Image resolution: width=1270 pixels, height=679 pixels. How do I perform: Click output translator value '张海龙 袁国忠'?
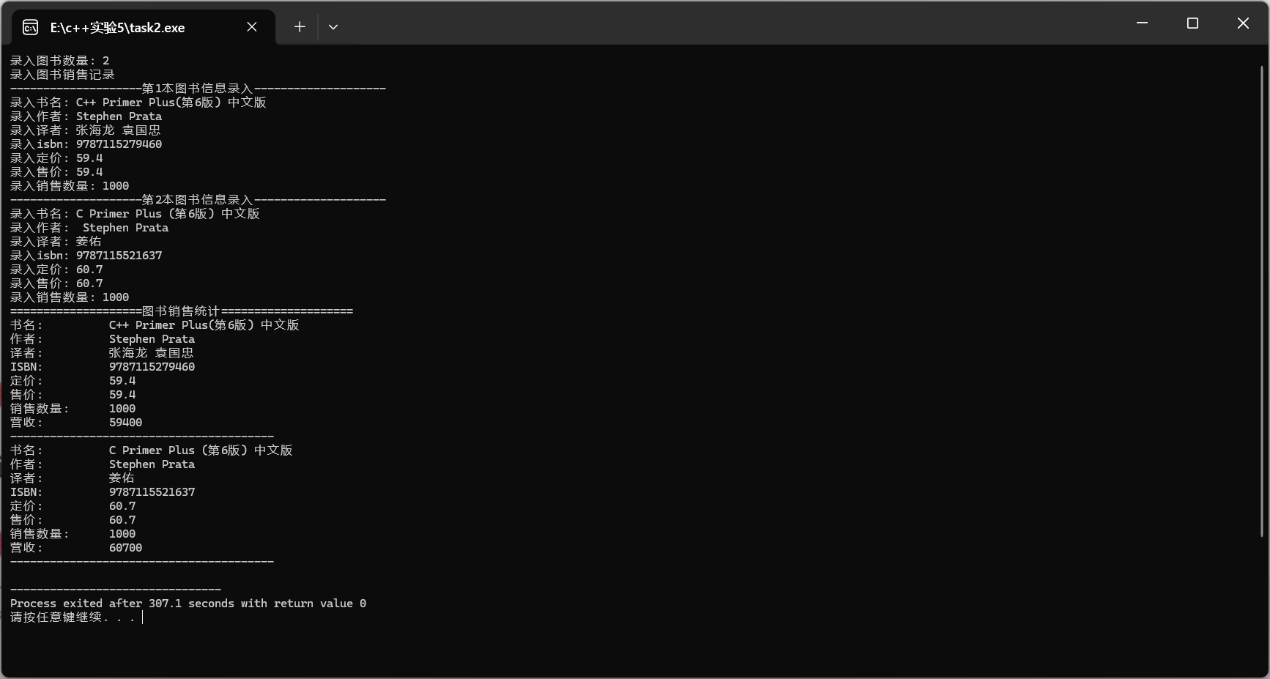[x=152, y=353]
